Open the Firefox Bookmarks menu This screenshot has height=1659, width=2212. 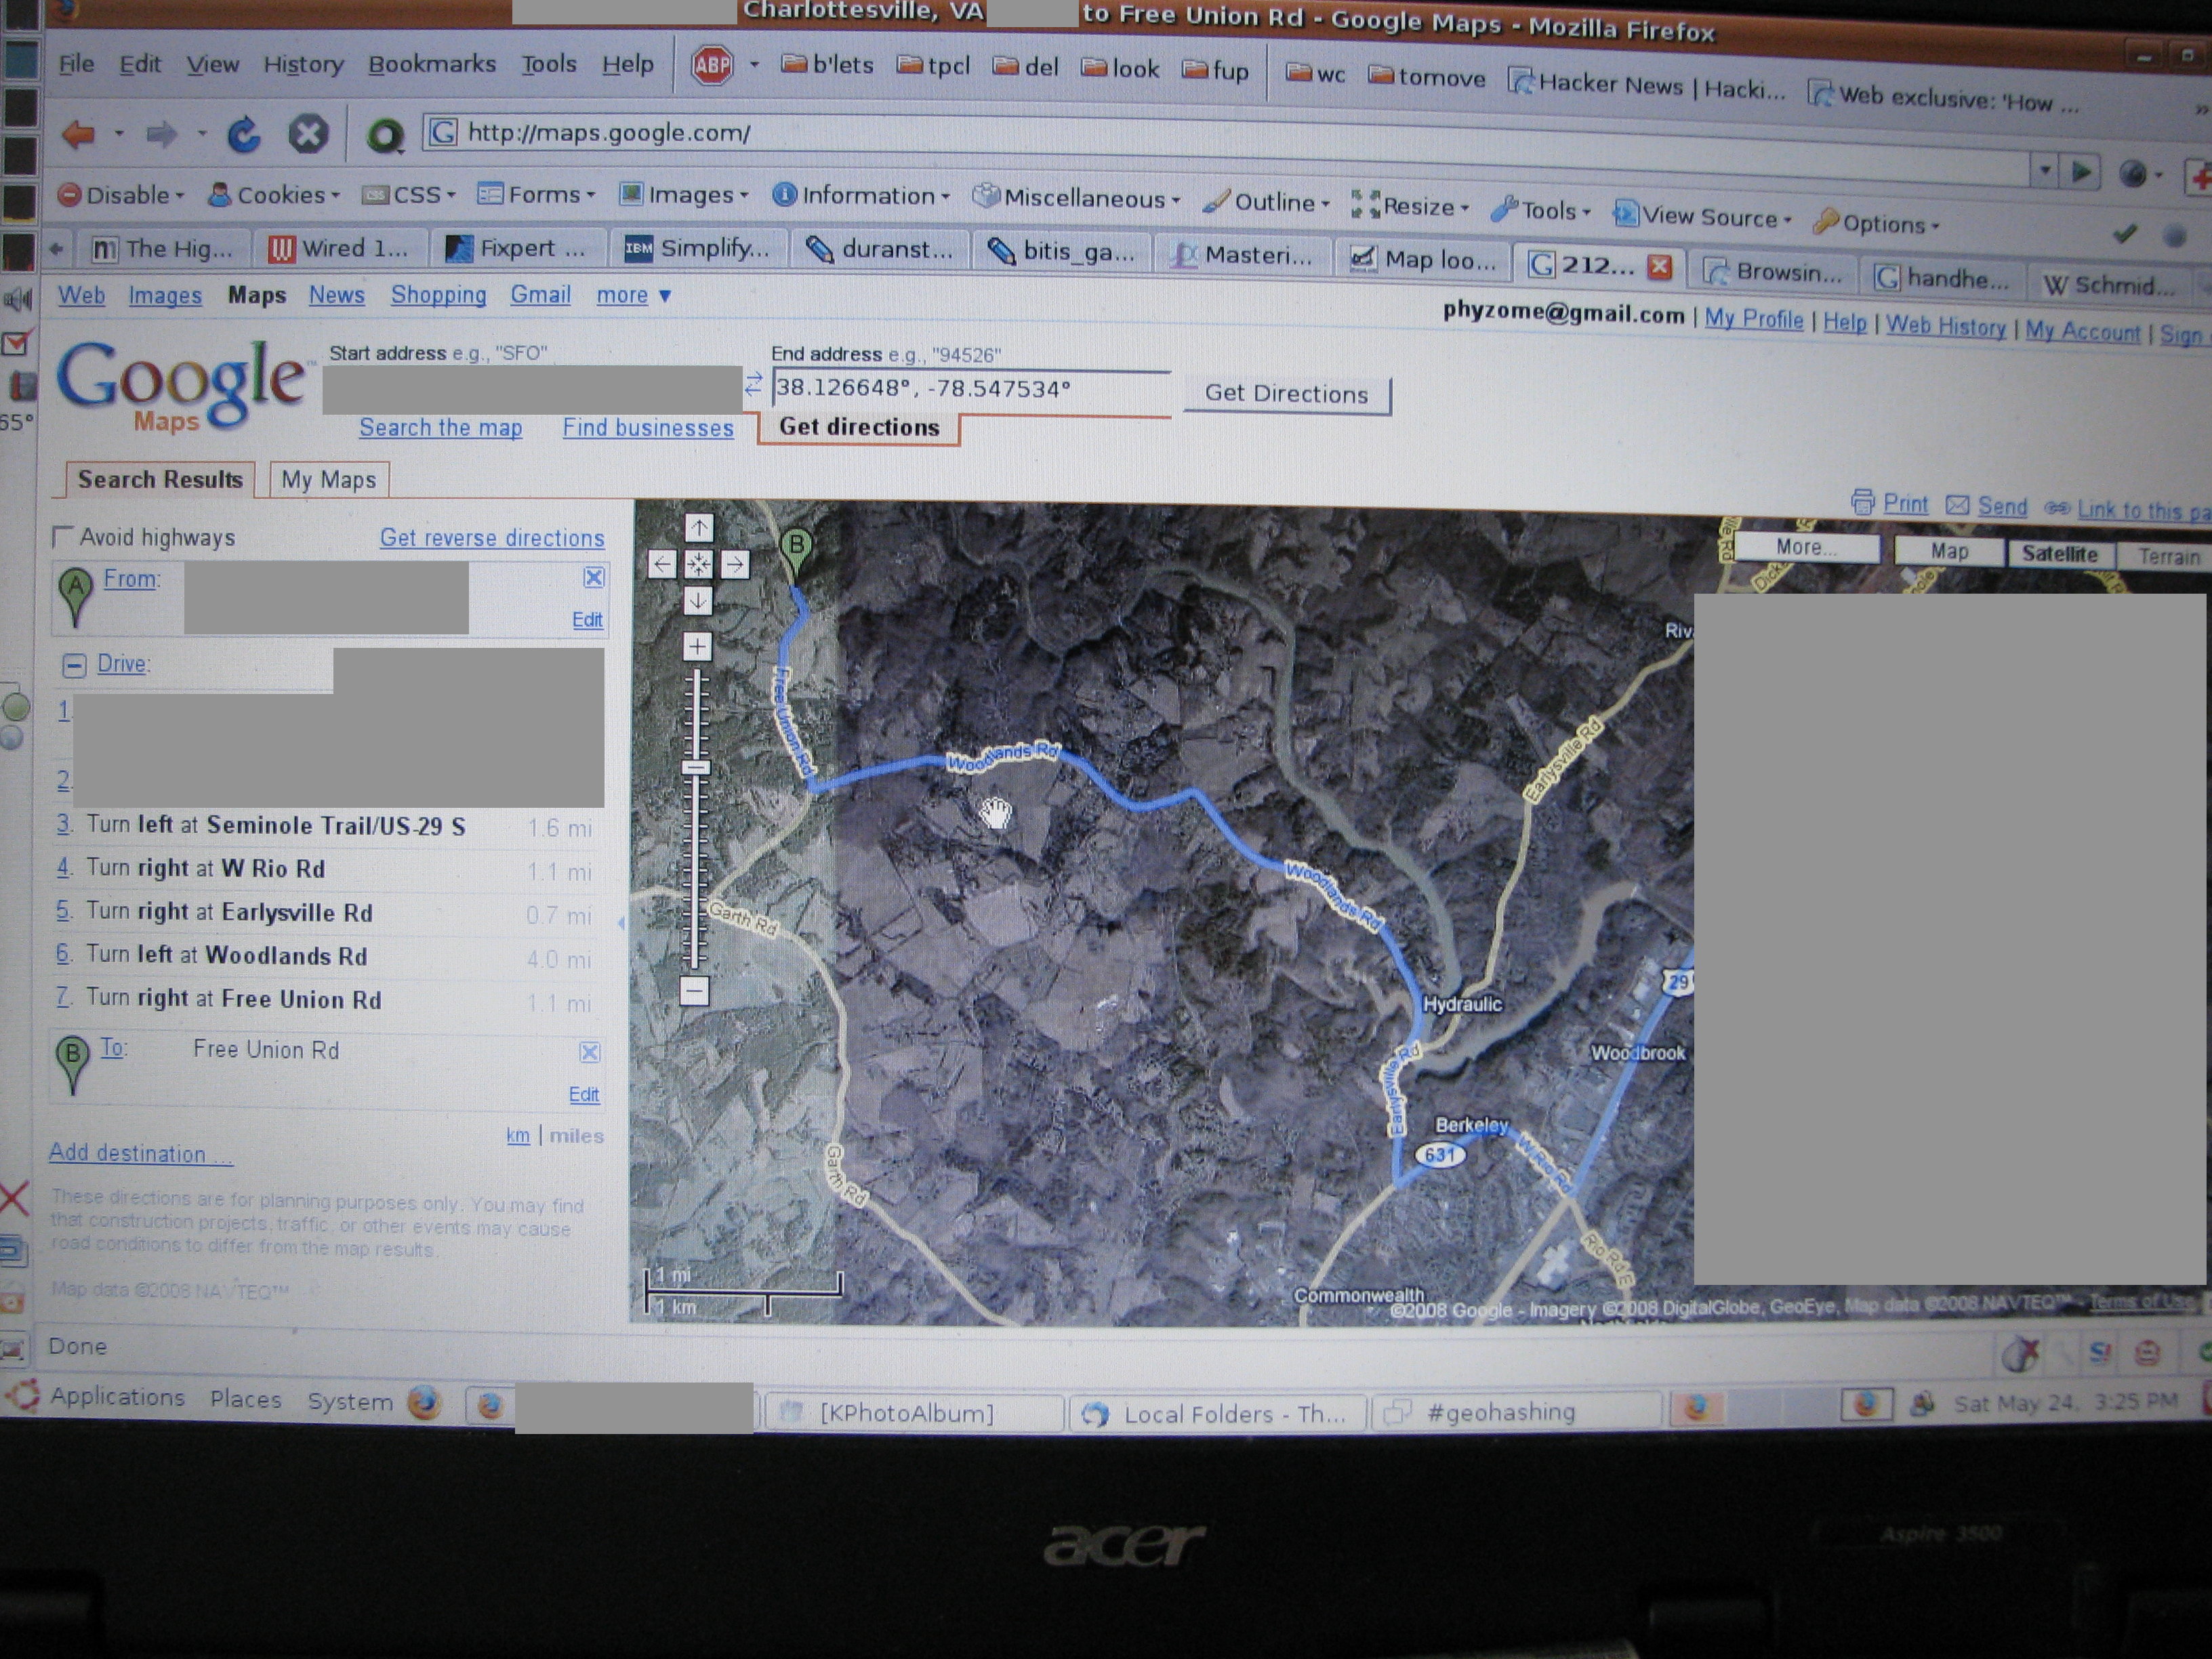pos(432,64)
